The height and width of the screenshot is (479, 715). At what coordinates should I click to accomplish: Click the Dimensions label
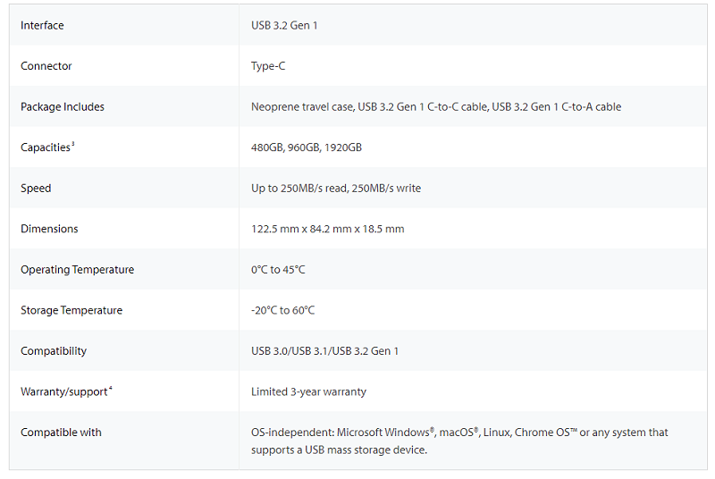pos(49,229)
